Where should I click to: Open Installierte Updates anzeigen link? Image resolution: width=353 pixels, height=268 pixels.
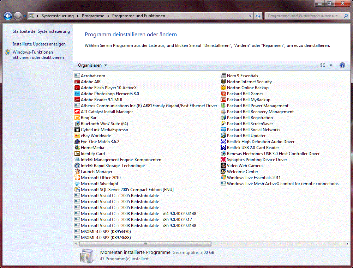pos(39,44)
